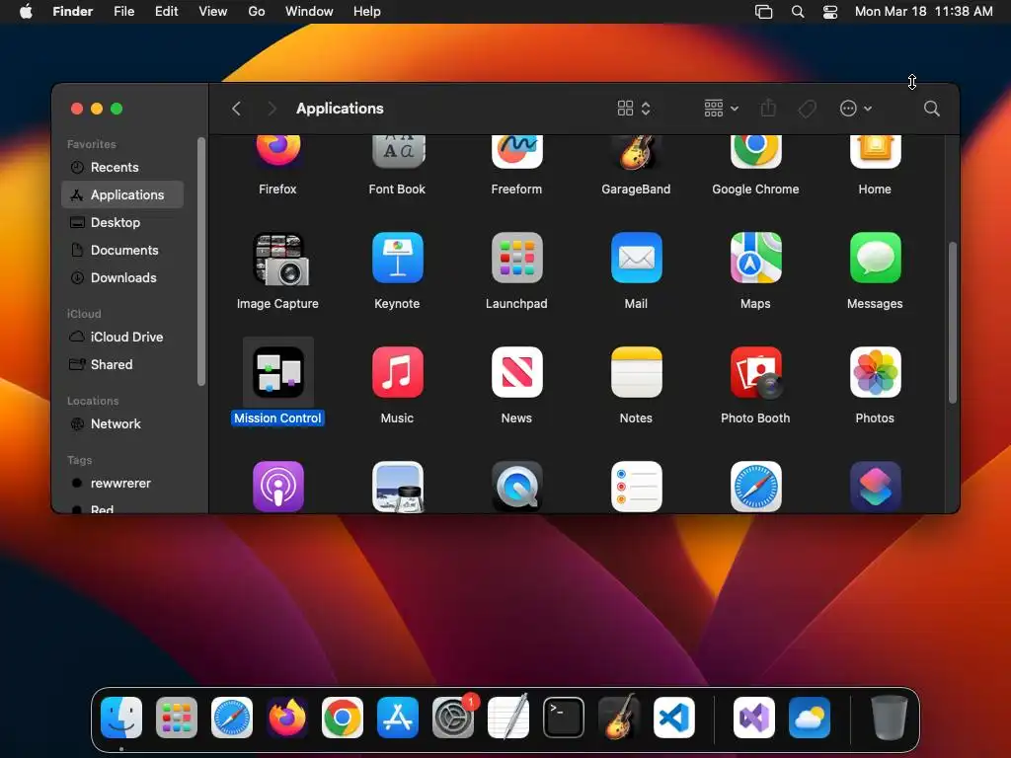
Task: Select the Messages app icon
Action: point(875,258)
